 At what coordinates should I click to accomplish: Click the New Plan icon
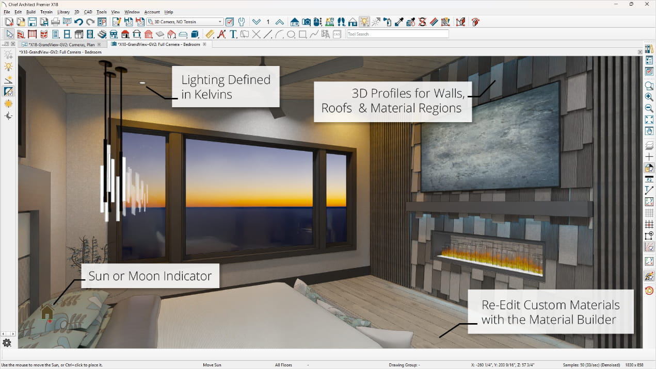point(9,22)
